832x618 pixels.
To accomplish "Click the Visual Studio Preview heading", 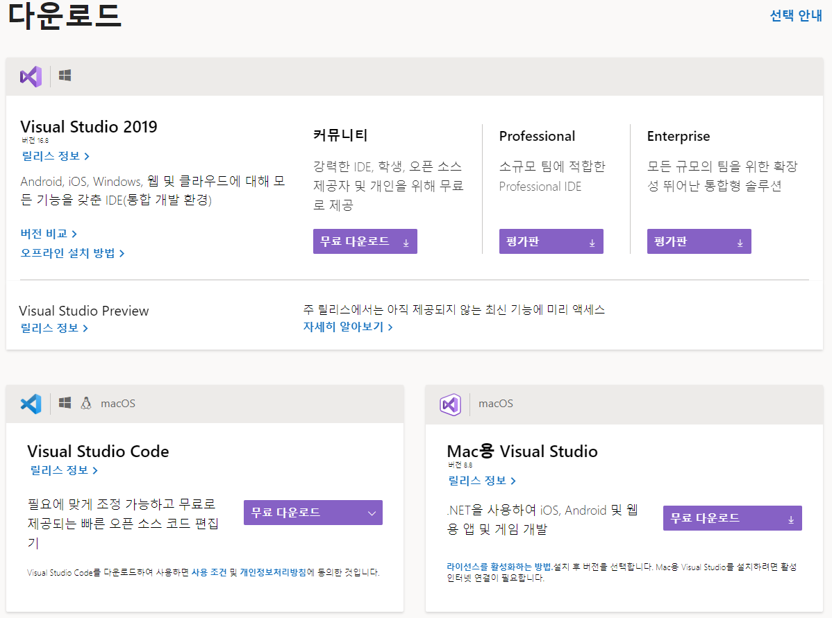I will (84, 311).
